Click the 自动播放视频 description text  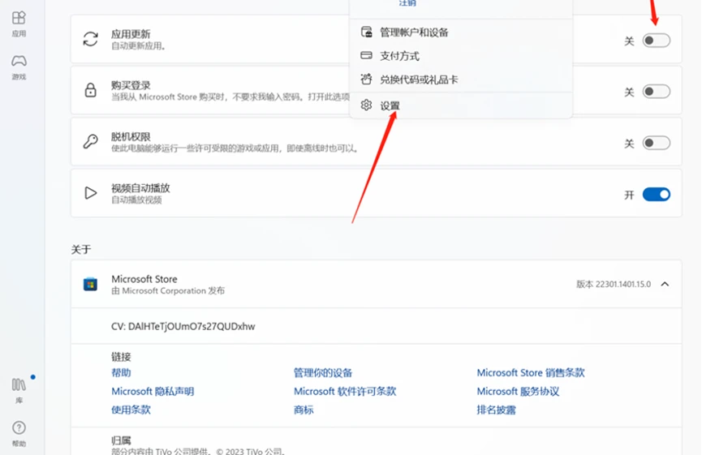point(136,200)
